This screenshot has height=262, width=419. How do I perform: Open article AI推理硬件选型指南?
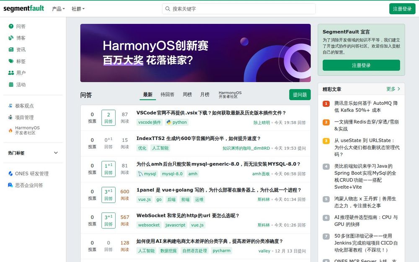point(366,220)
